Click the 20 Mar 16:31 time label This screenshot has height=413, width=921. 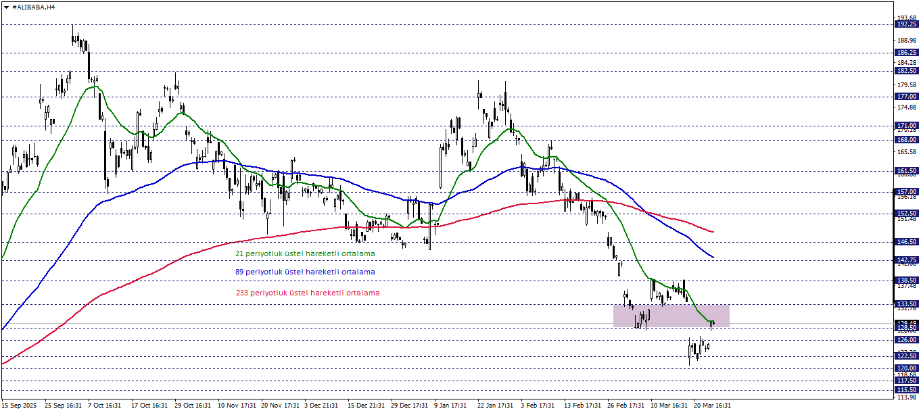click(711, 406)
